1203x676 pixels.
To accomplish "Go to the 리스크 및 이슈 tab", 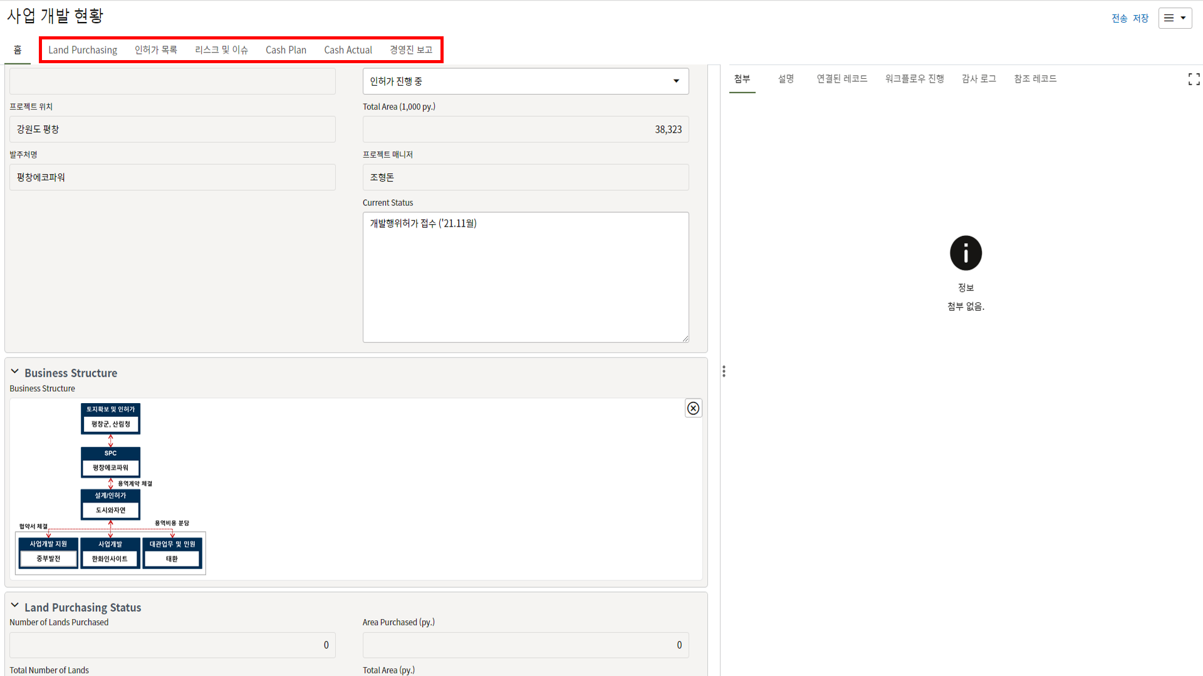I will pyautogui.click(x=221, y=50).
